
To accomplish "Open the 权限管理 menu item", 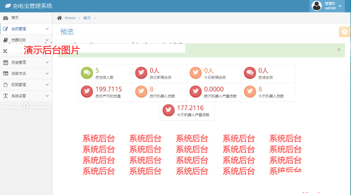I will click(x=19, y=85).
